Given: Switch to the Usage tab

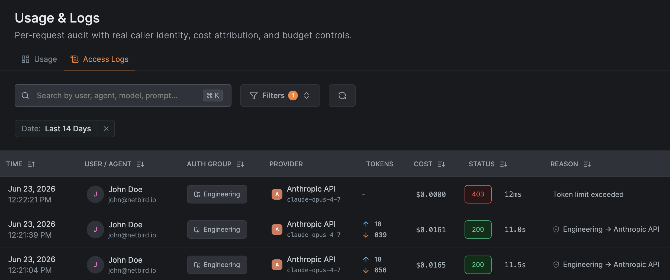Looking at the screenshot, I should point(39,59).
